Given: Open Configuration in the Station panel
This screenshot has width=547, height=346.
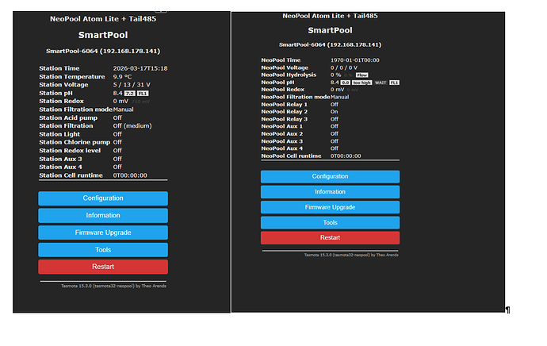Looking at the screenshot, I should pyautogui.click(x=103, y=198).
